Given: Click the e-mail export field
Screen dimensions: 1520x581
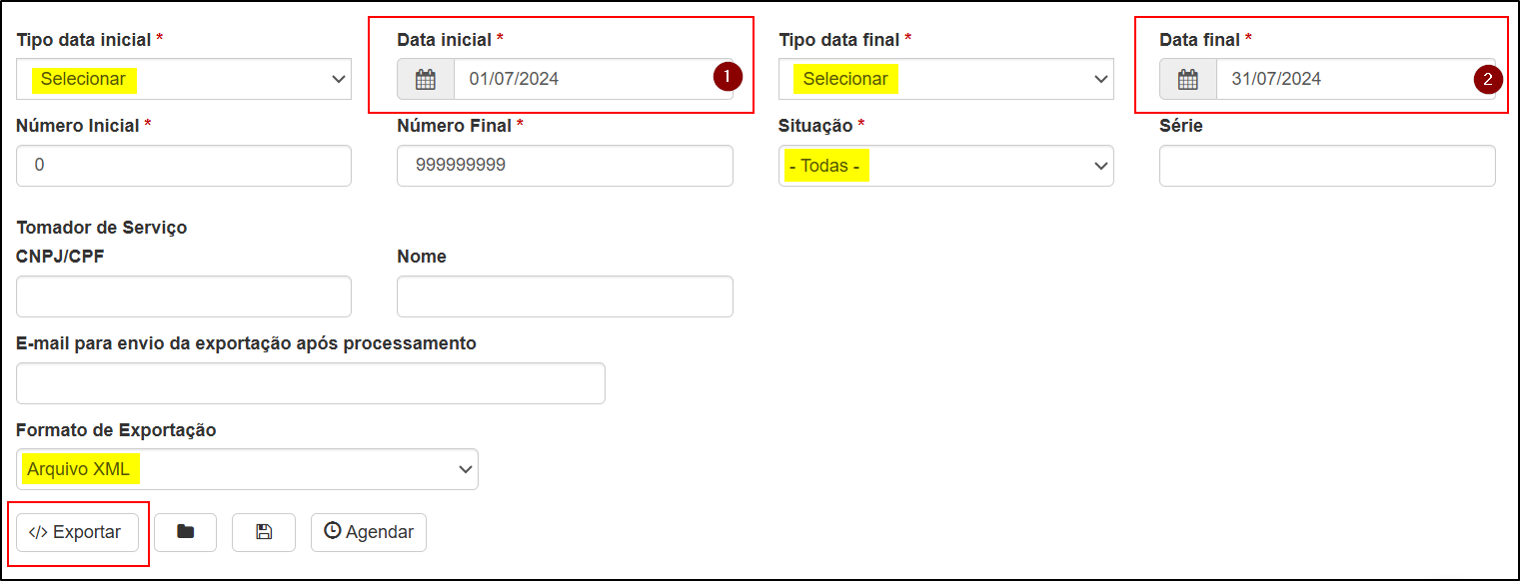Looking at the screenshot, I should (x=311, y=383).
